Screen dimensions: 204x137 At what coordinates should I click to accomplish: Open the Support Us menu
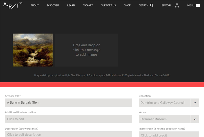click(x=108, y=5)
